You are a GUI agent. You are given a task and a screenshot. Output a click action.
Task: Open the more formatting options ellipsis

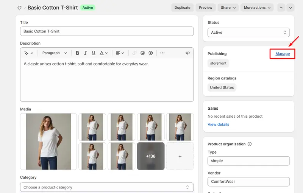(x=162, y=53)
